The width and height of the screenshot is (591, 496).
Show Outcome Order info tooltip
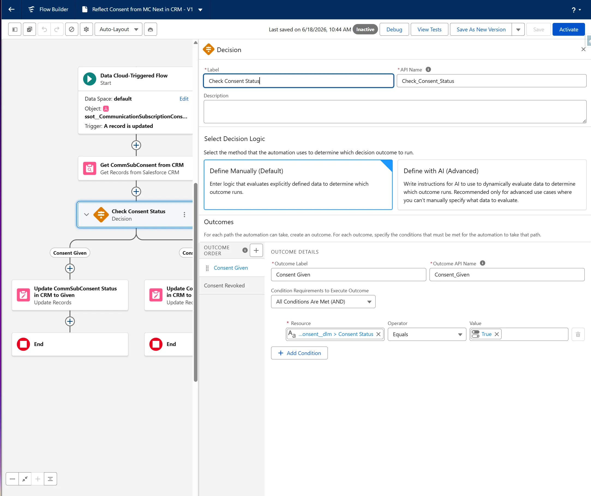245,250
